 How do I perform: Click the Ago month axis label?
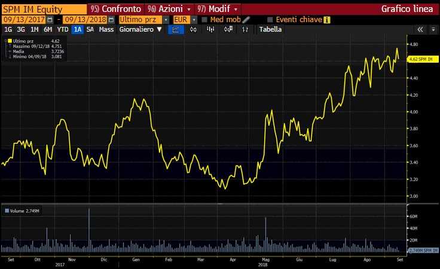point(367,260)
